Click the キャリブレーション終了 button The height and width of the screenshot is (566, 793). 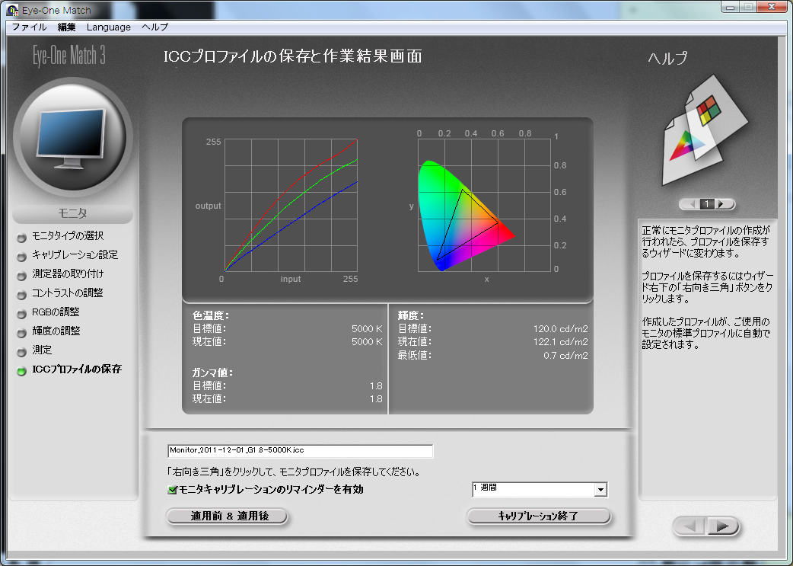[x=539, y=516]
